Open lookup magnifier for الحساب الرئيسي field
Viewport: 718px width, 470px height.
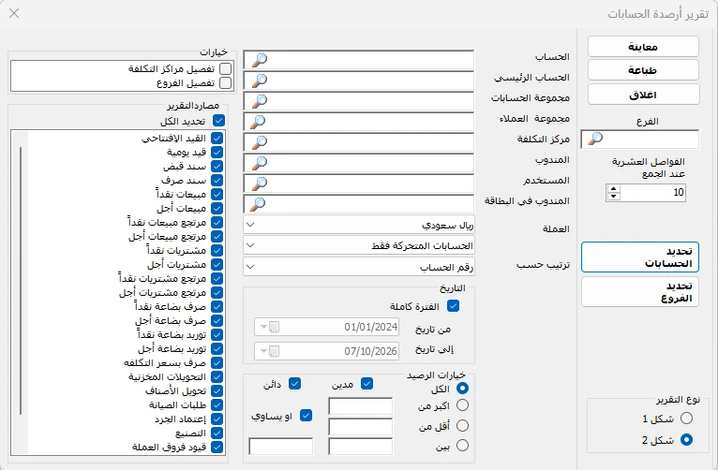[x=260, y=81]
